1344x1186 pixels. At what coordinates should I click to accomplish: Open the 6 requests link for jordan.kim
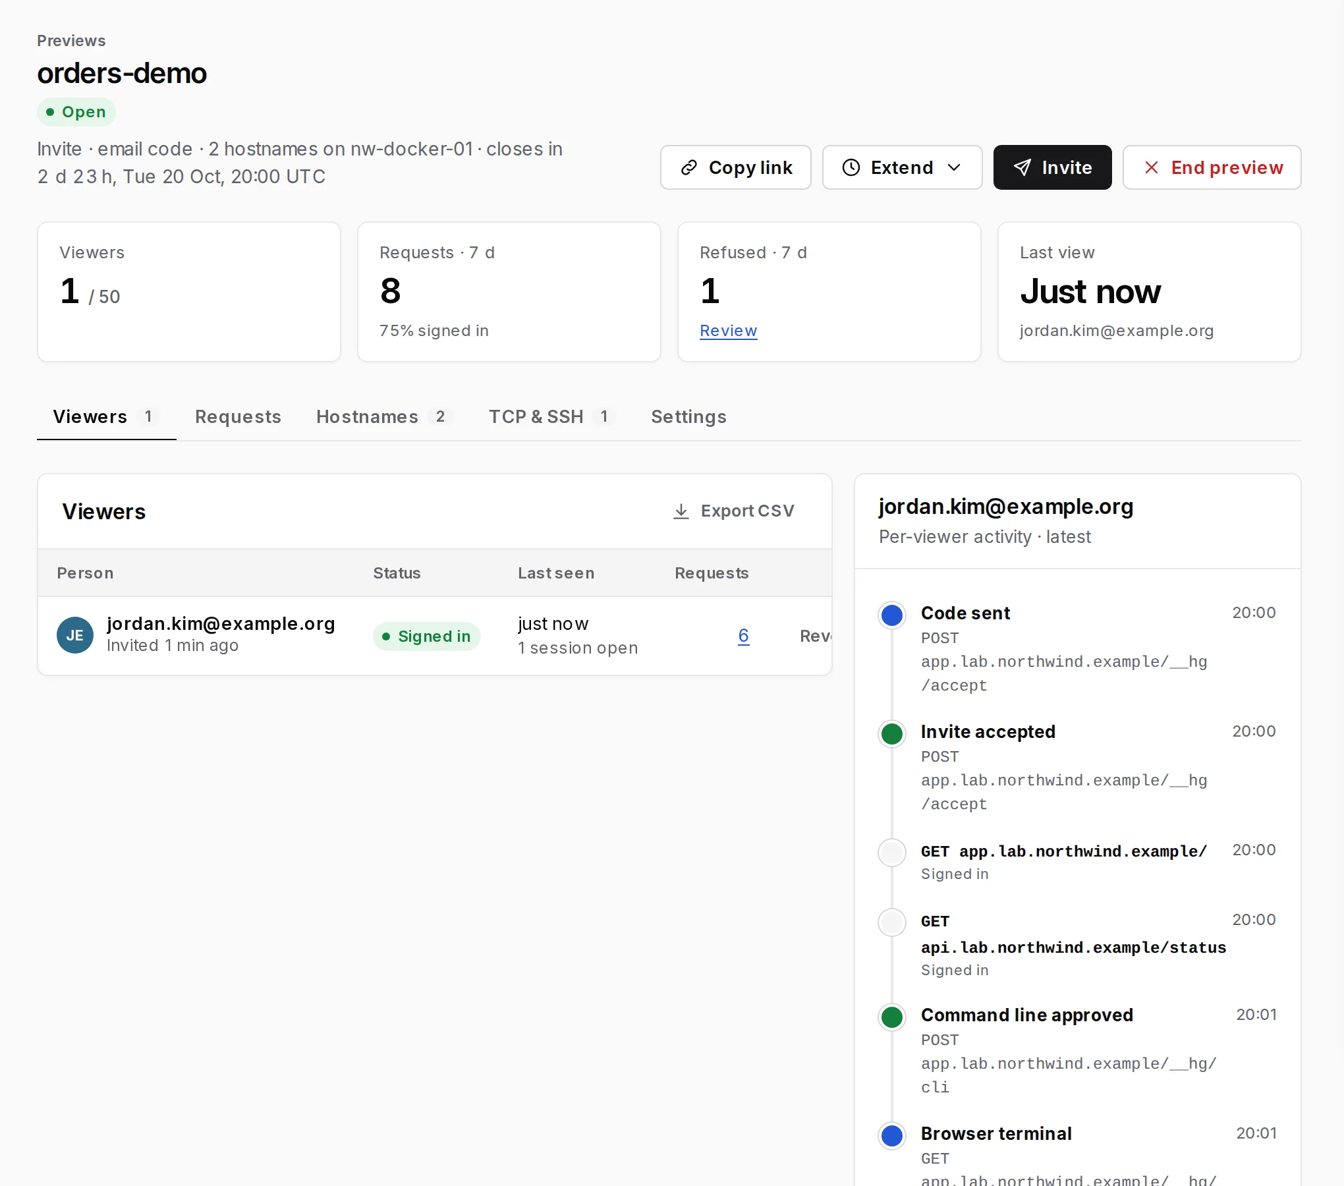[x=744, y=636]
